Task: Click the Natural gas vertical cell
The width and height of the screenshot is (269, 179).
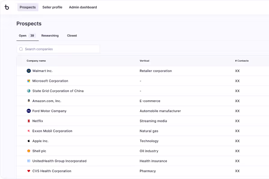Action: coord(149,131)
